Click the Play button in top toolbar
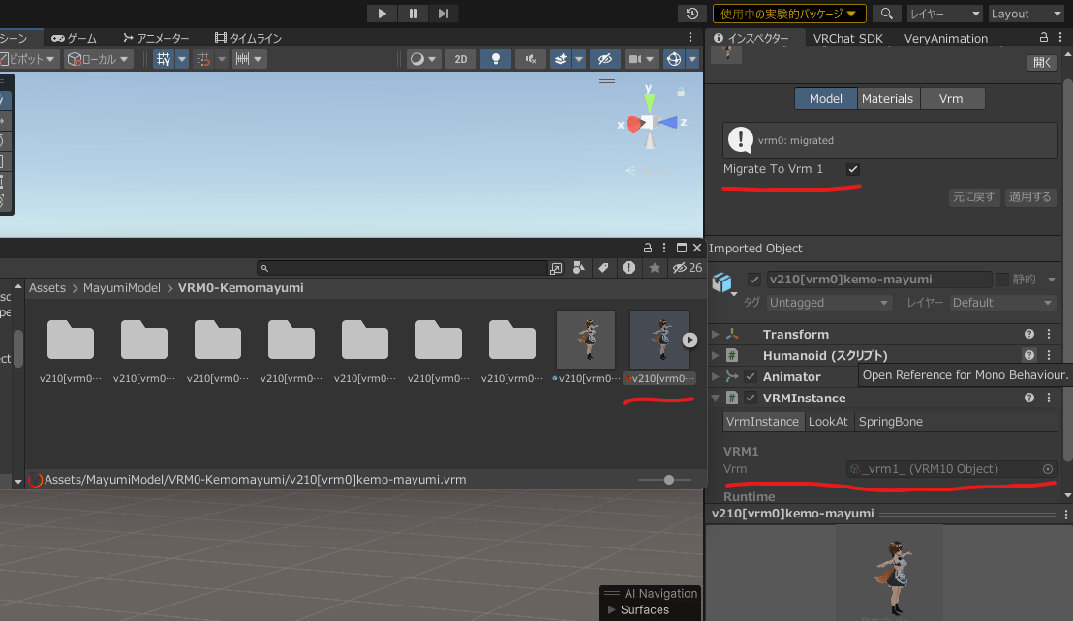This screenshot has height=621, width=1073. (x=382, y=13)
